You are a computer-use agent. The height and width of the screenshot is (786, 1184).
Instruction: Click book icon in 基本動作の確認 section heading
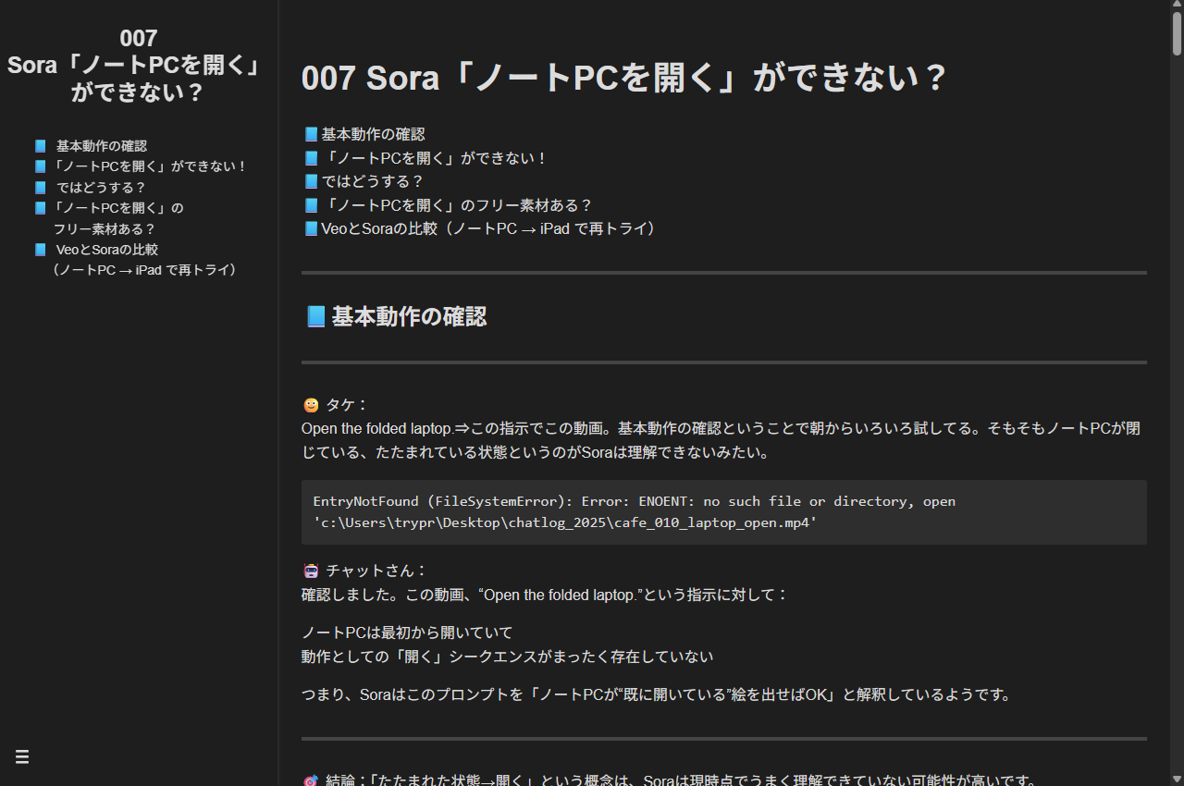coord(315,317)
